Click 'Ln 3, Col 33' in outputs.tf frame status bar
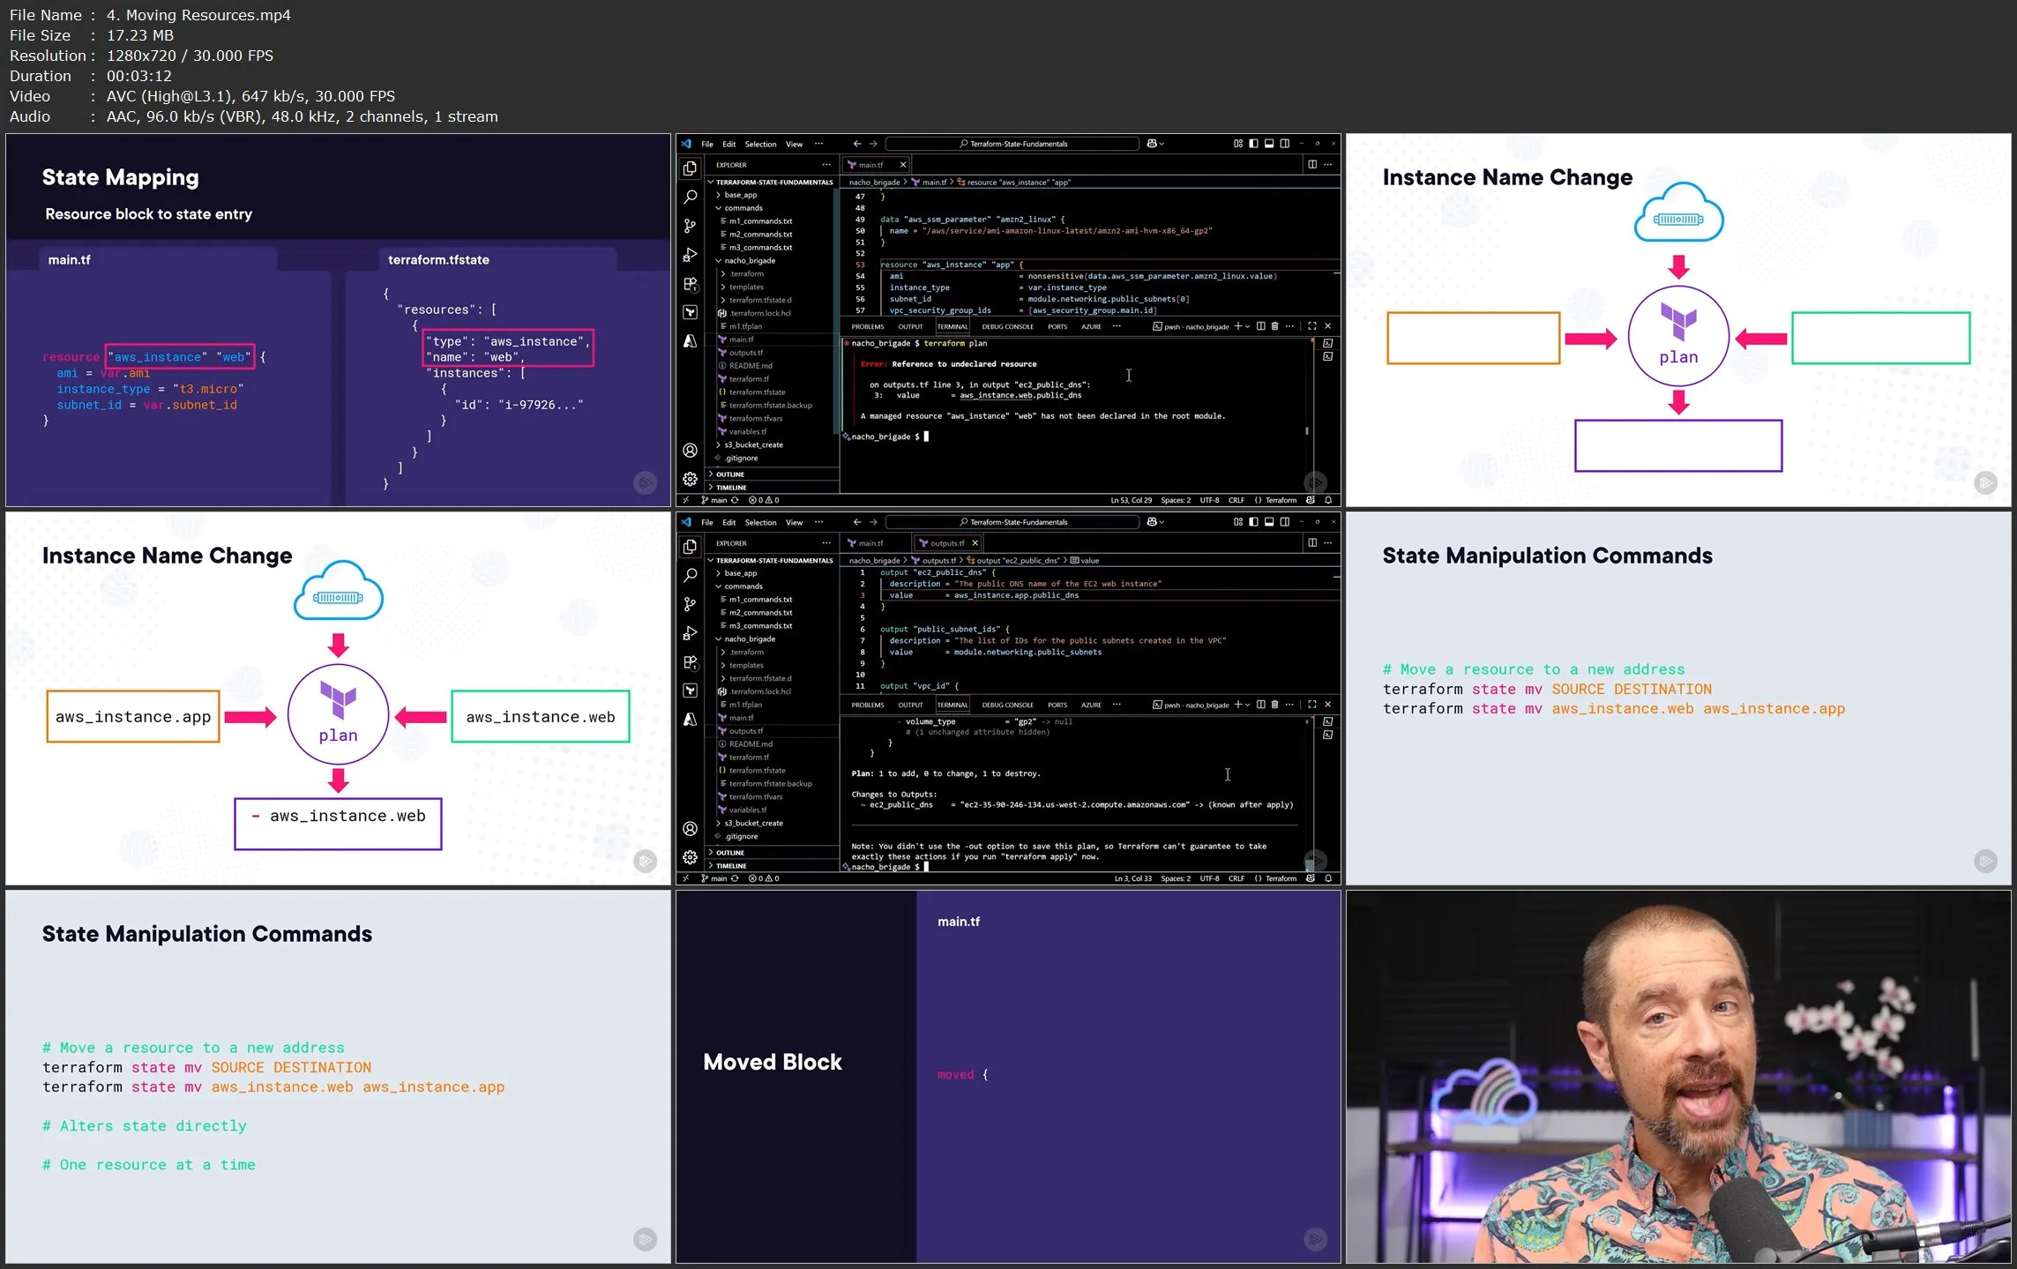Screen dimensions: 2017x1269 (1133, 878)
